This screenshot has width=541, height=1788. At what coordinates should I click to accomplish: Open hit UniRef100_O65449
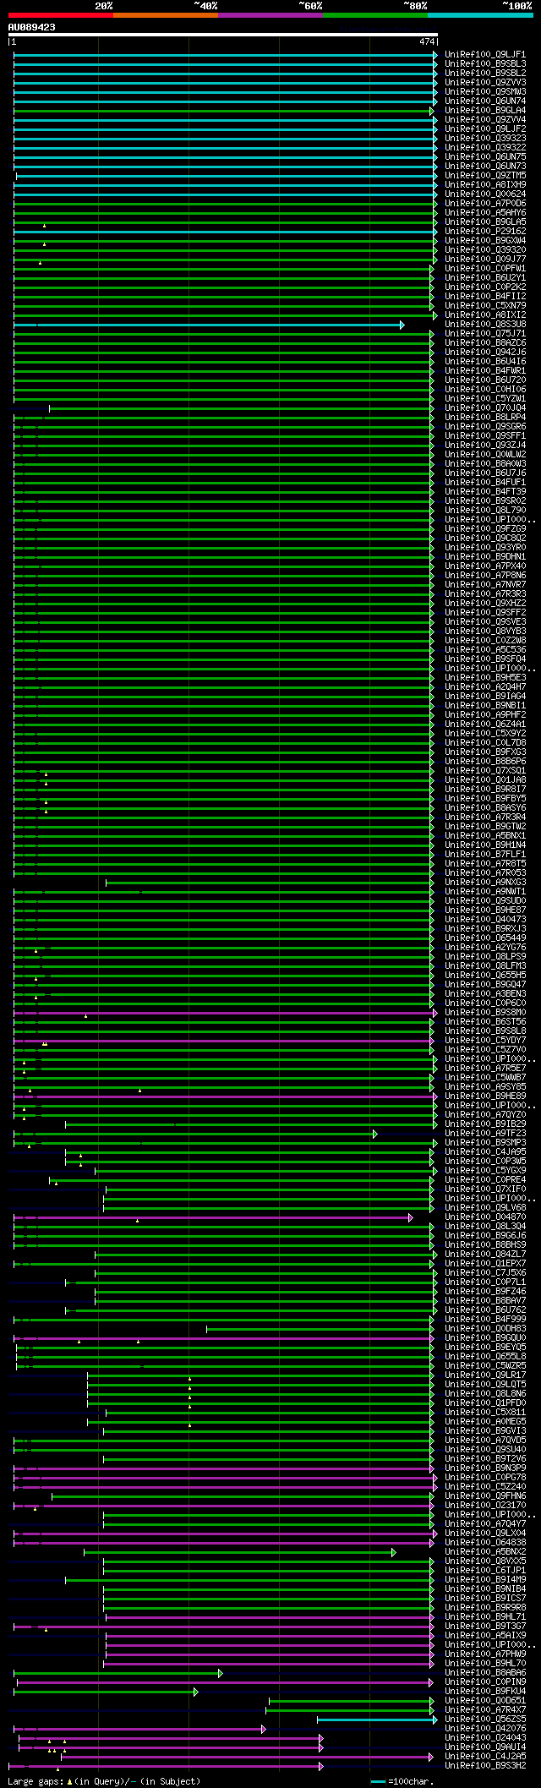pos(485,938)
